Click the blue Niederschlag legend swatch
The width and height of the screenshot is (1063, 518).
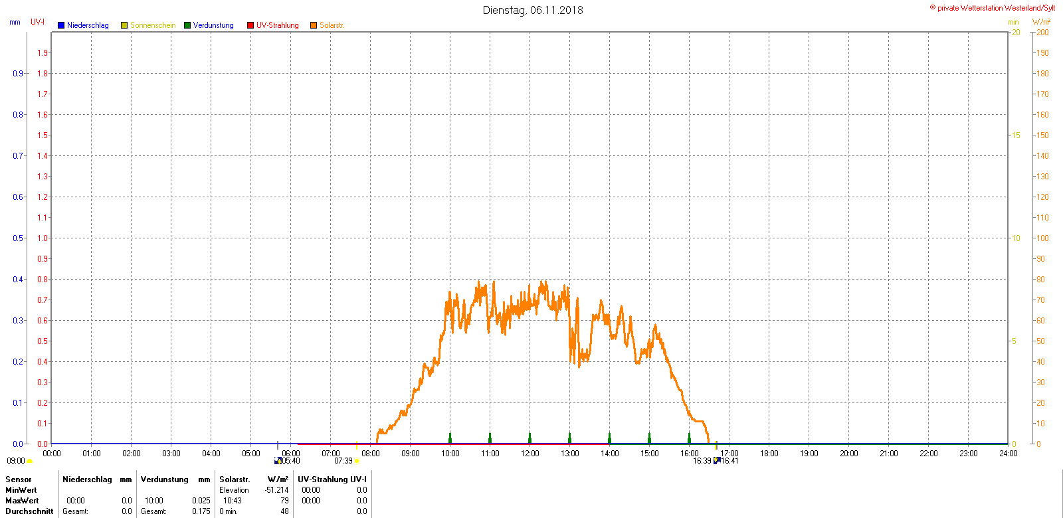[61, 25]
